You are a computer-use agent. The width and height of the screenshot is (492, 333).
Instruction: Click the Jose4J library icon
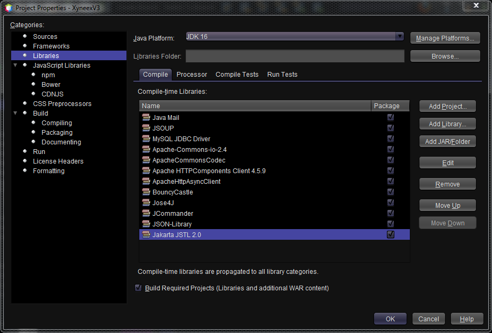pos(146,202)
